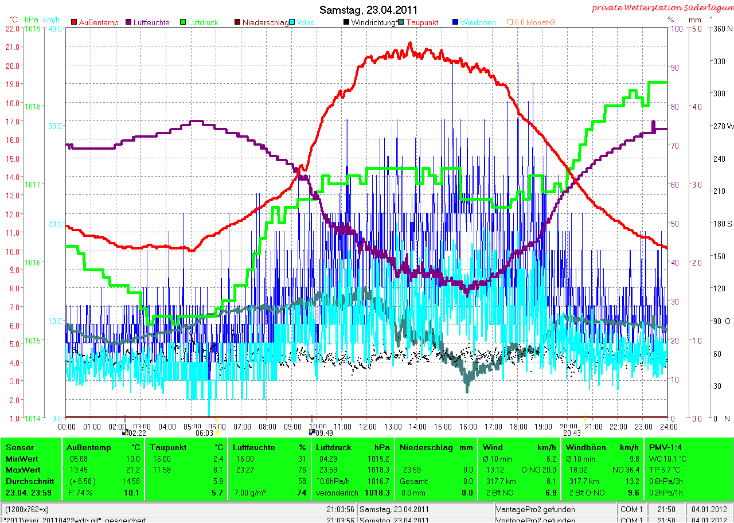Click the teal Taupunkt legend square
The width and height of the screenshot is (734, 523).
point(400,22)
